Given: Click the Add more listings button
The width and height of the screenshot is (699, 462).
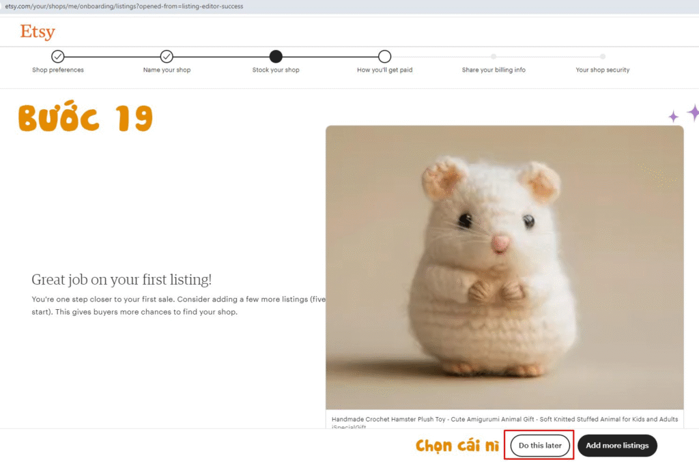Looking at the screenshot, I should [617, 446].
